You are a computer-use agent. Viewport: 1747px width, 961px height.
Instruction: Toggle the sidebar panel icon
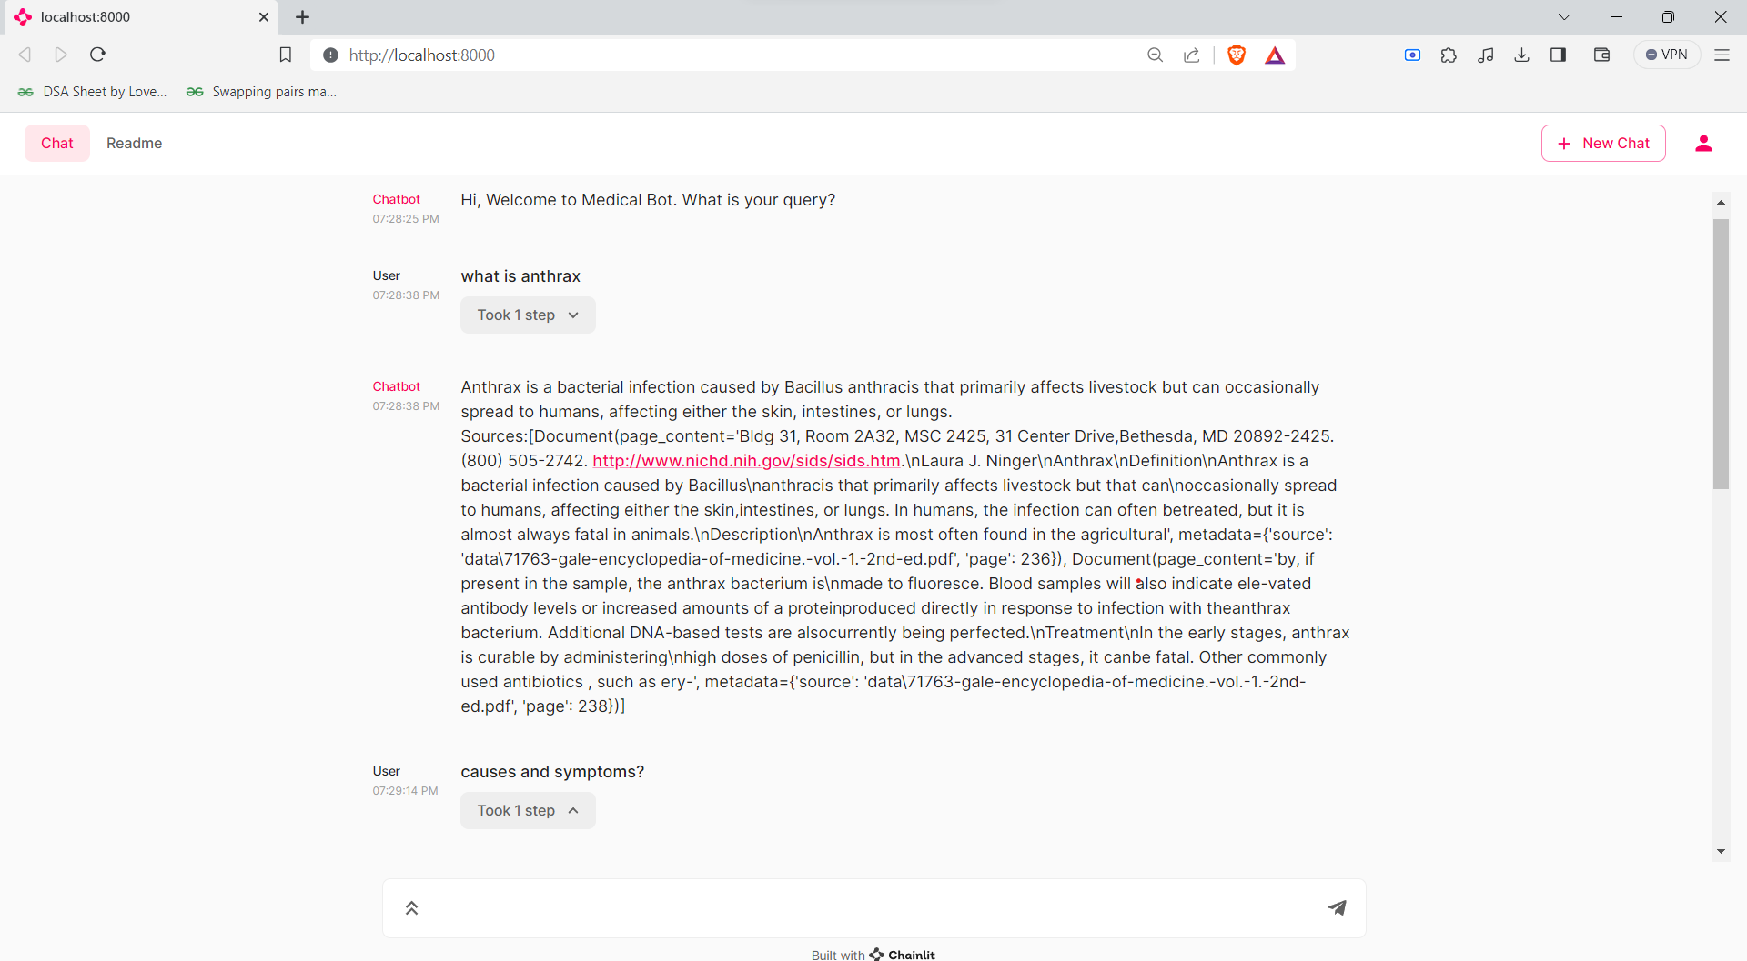[x=1558, y=55]
